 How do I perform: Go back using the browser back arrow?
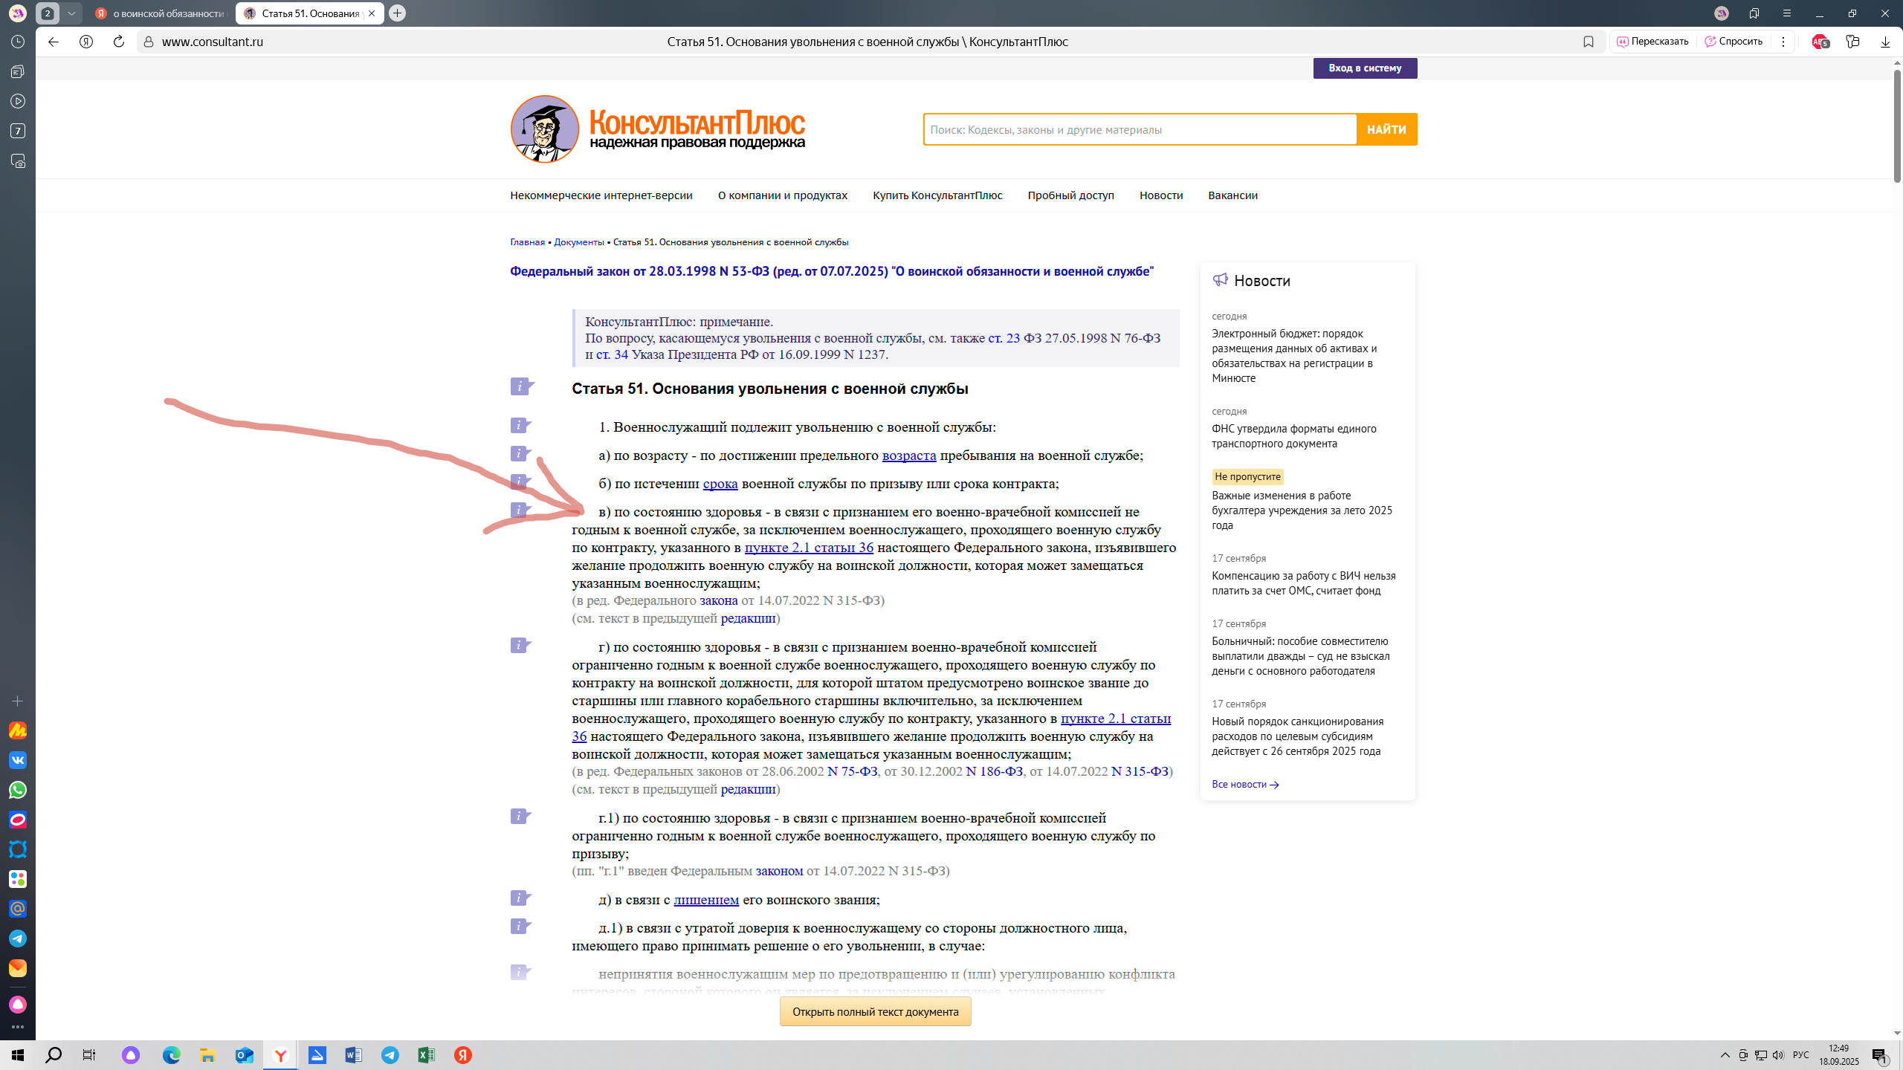[x=54, y=42]
